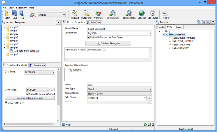Select Field:ITEM_NUMBER in Records tree

tap(182, 41)
